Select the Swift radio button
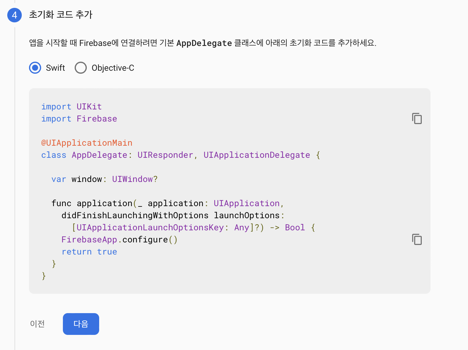 (35, 68)
